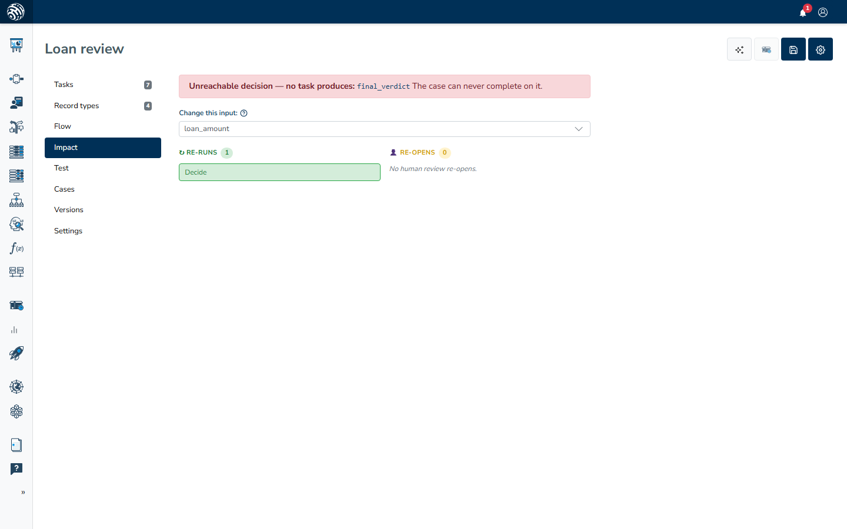The image size is (847, 529).
Task: Open the Tasks section
Action: 103,85
